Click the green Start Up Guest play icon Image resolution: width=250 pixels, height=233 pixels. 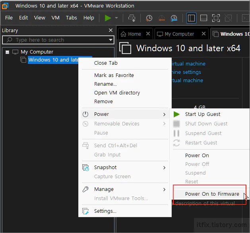[x=176, y=114]
